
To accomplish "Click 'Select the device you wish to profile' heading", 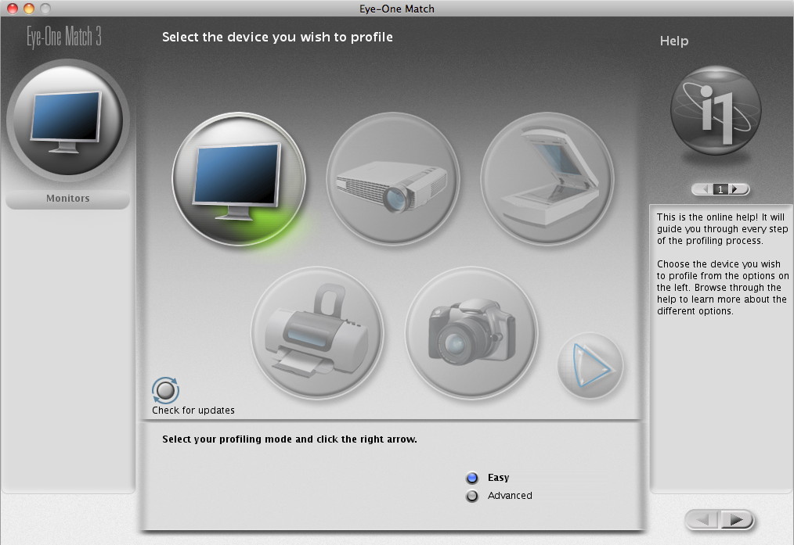I will click(x=277, y=37).
